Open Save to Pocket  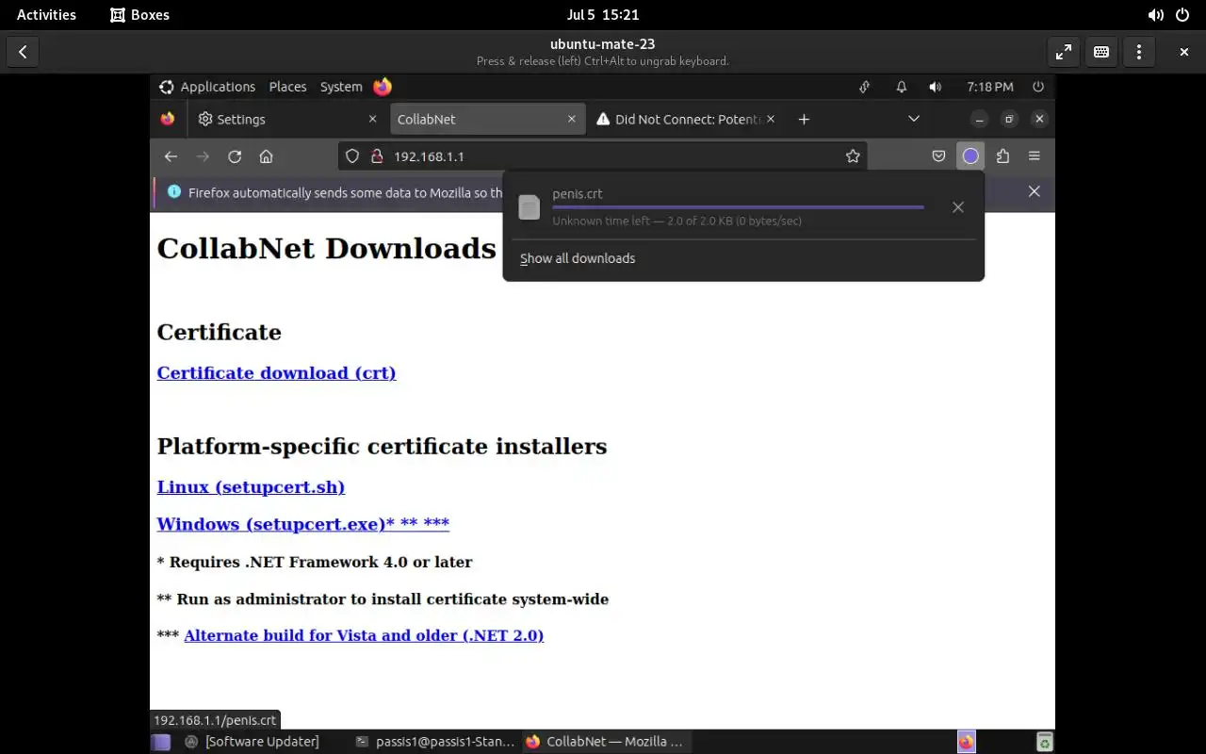[938, 156]
